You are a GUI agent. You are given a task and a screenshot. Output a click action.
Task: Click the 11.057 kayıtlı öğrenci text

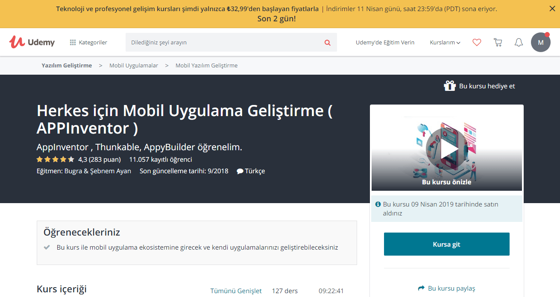click(161, 159)
